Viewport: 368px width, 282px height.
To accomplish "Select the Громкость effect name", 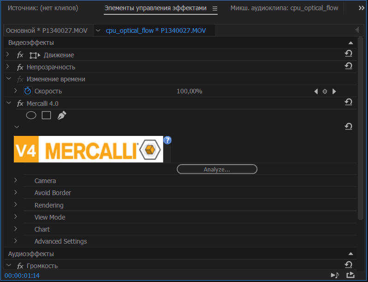I will [42, 266].
